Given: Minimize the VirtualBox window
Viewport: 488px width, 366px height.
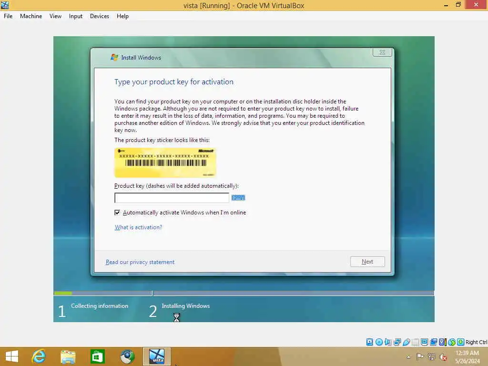Looking at the screenshot, I should [446, 5].
